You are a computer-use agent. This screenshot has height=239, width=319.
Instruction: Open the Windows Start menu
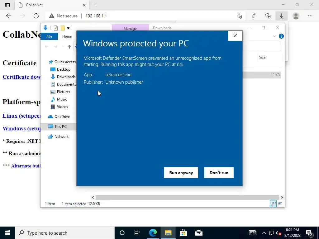point(7,233)
